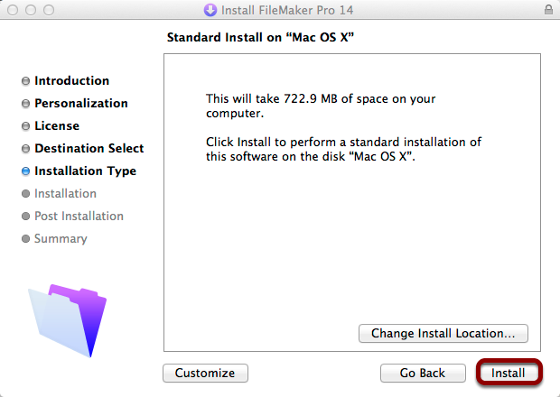Image resolution: width=560 pixels, height=397 pixels.
Task: Click the lock icon in title bar
Action: coord(548,10)
